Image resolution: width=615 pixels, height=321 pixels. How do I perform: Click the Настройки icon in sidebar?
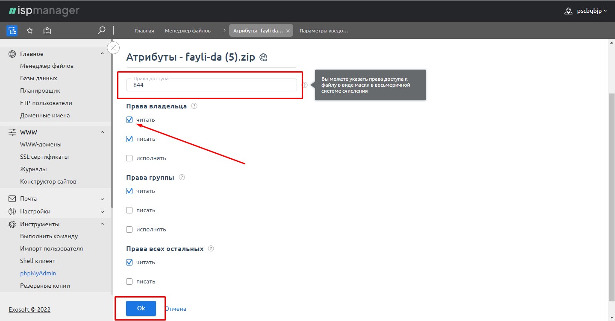point(12,211)
